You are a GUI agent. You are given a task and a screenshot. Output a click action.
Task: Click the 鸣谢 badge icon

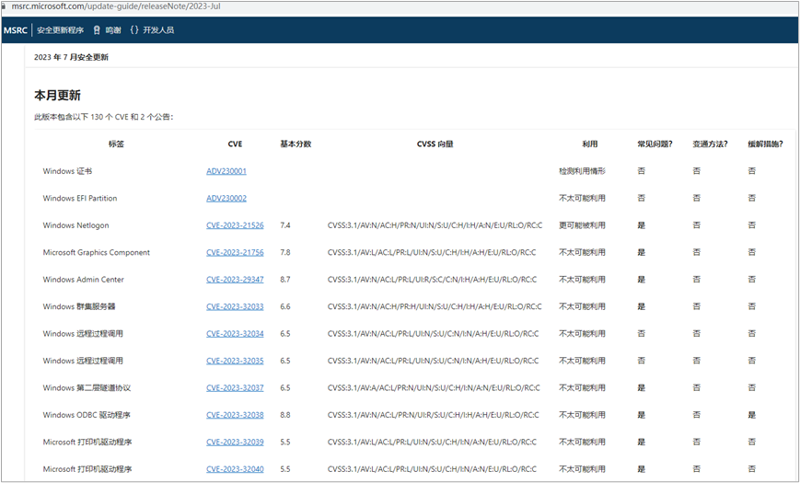(97, 30)
